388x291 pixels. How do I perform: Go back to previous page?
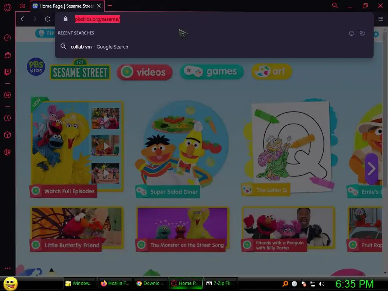tap(22, 19)
